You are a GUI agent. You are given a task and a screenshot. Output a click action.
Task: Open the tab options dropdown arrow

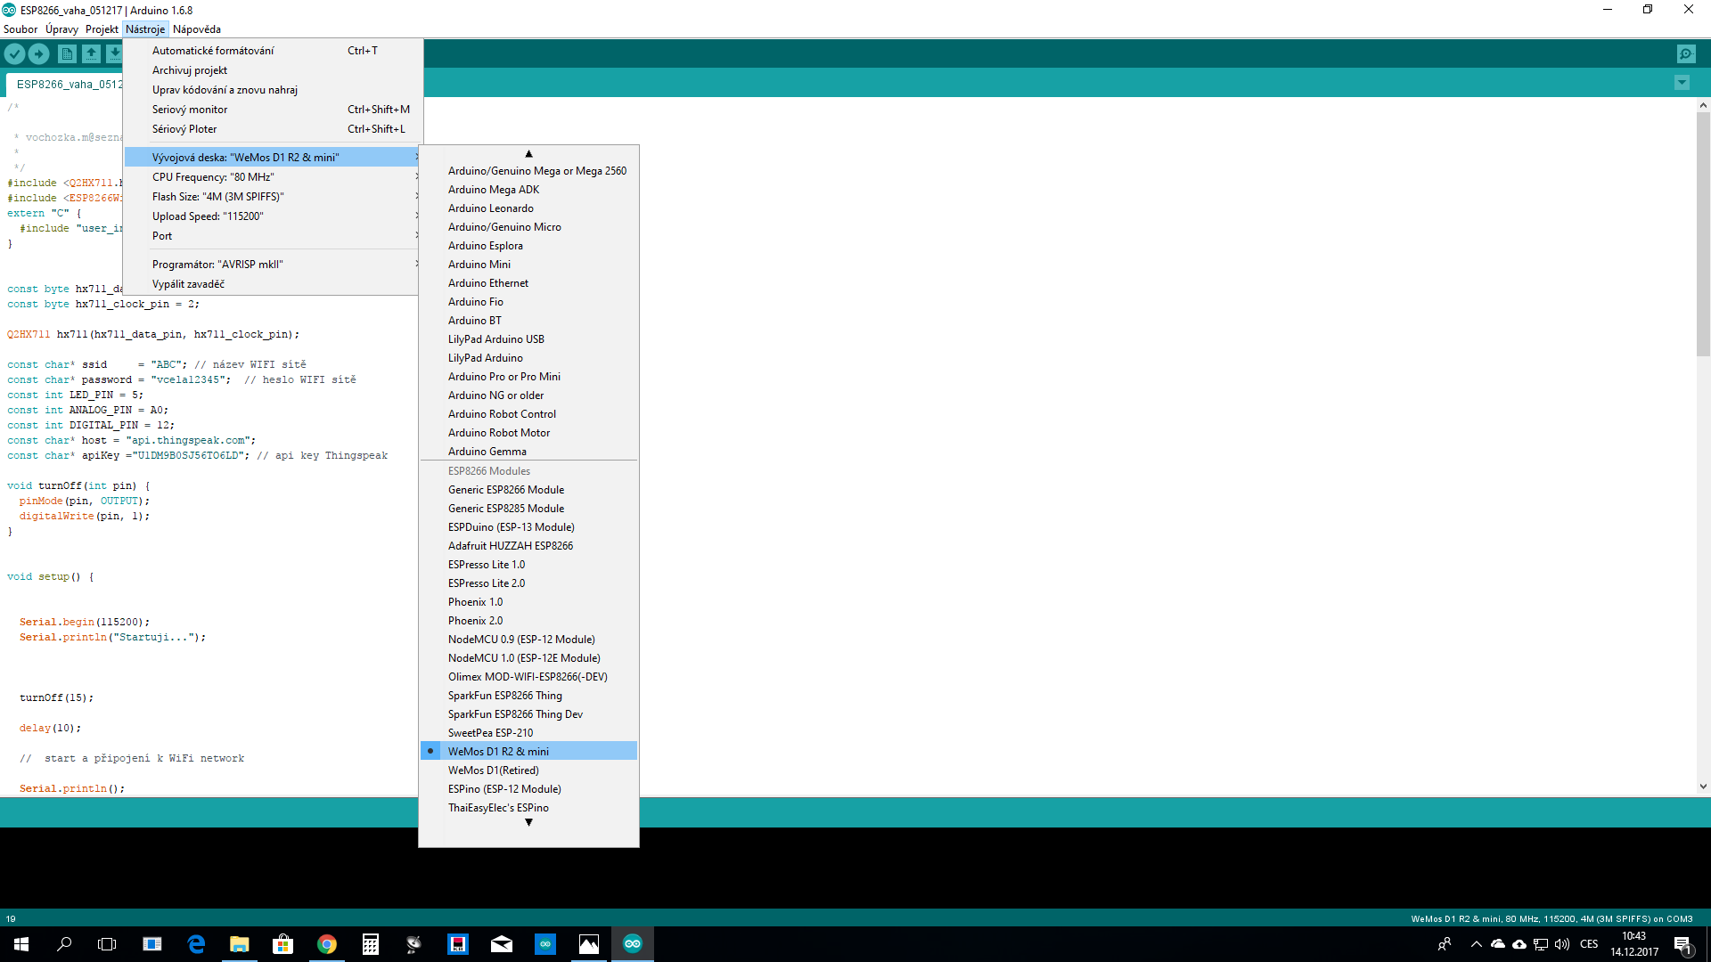click(1682, 83)
